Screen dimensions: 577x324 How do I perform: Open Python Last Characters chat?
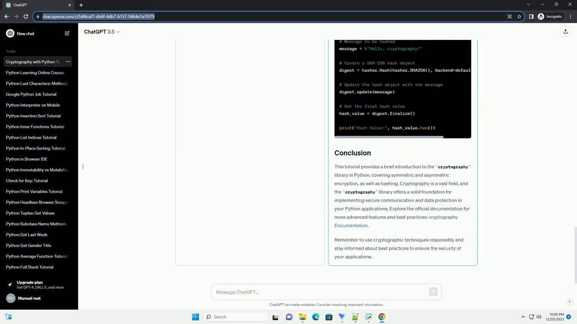click(x=37, y=83)
